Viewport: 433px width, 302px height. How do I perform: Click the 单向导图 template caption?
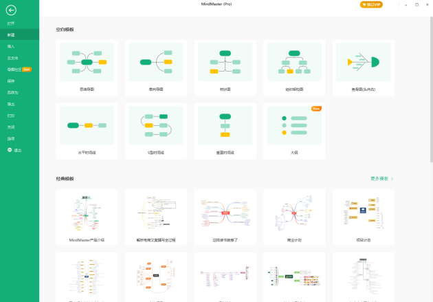(156, 89)
